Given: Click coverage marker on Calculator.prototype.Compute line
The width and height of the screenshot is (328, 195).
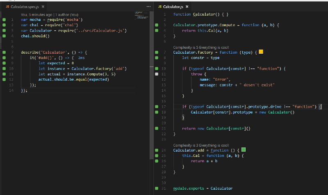Looking at the screenshot, I should pos(157,25).
